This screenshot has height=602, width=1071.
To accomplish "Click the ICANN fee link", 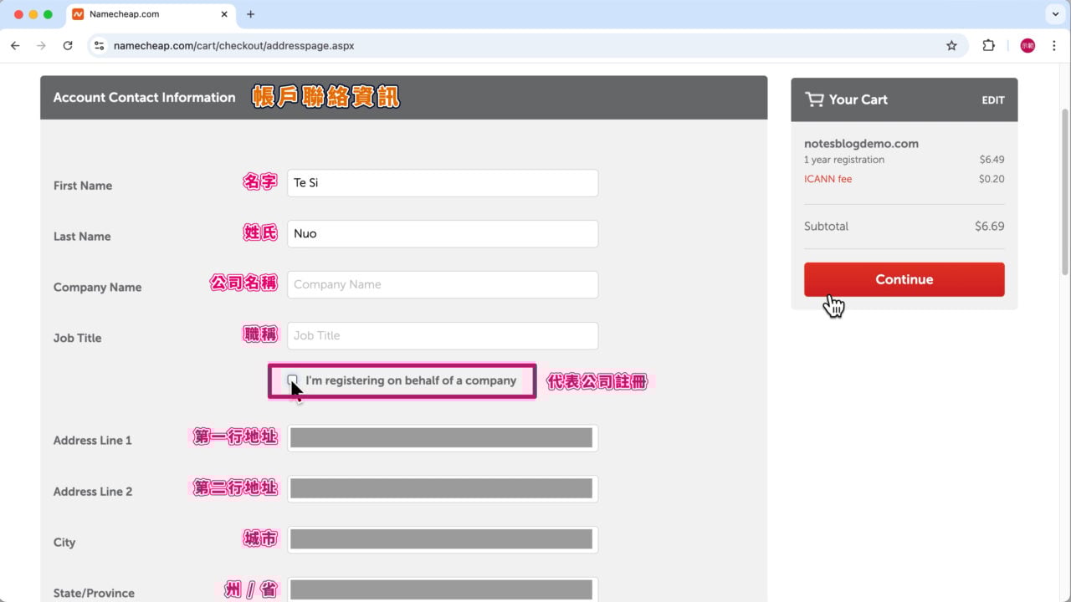I will click(x=828, y=179).
